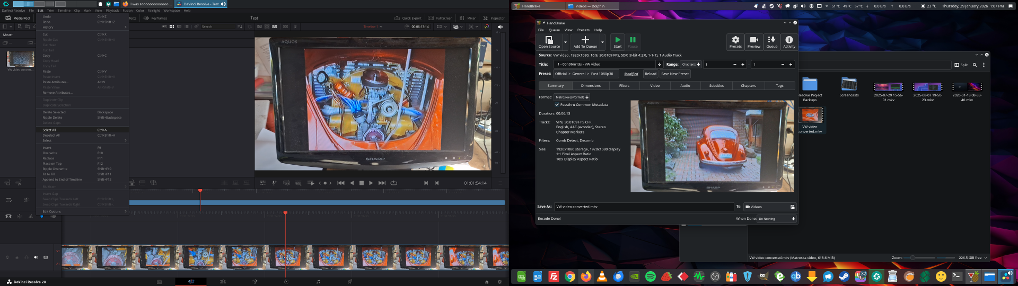Choose Undo in Edit menu
The height and width of the screenshot is (286, 1018).
pos(83,16)
